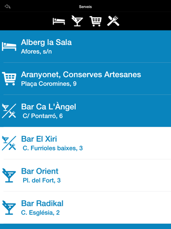
Task: Tap cart icon beside Aranyonet
Action: [9, 79]
